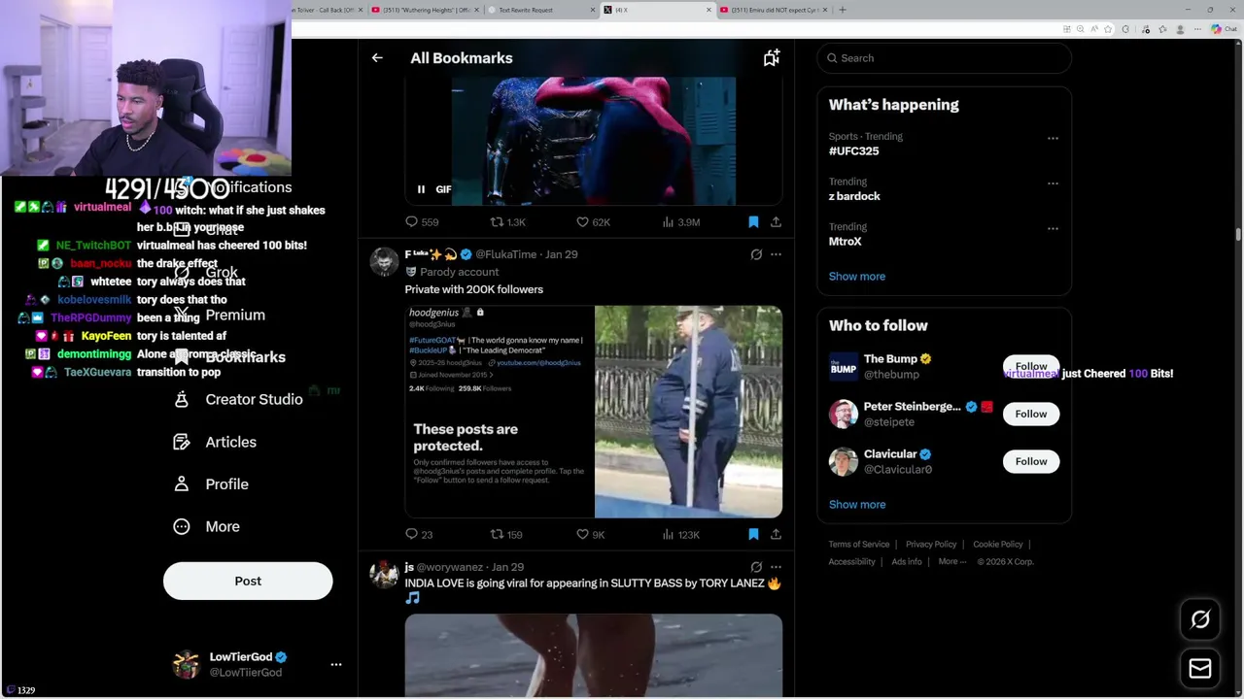Follow The Bump account
The width and height of the screenshot is (1244, 699).
[x=1030, y=366]
